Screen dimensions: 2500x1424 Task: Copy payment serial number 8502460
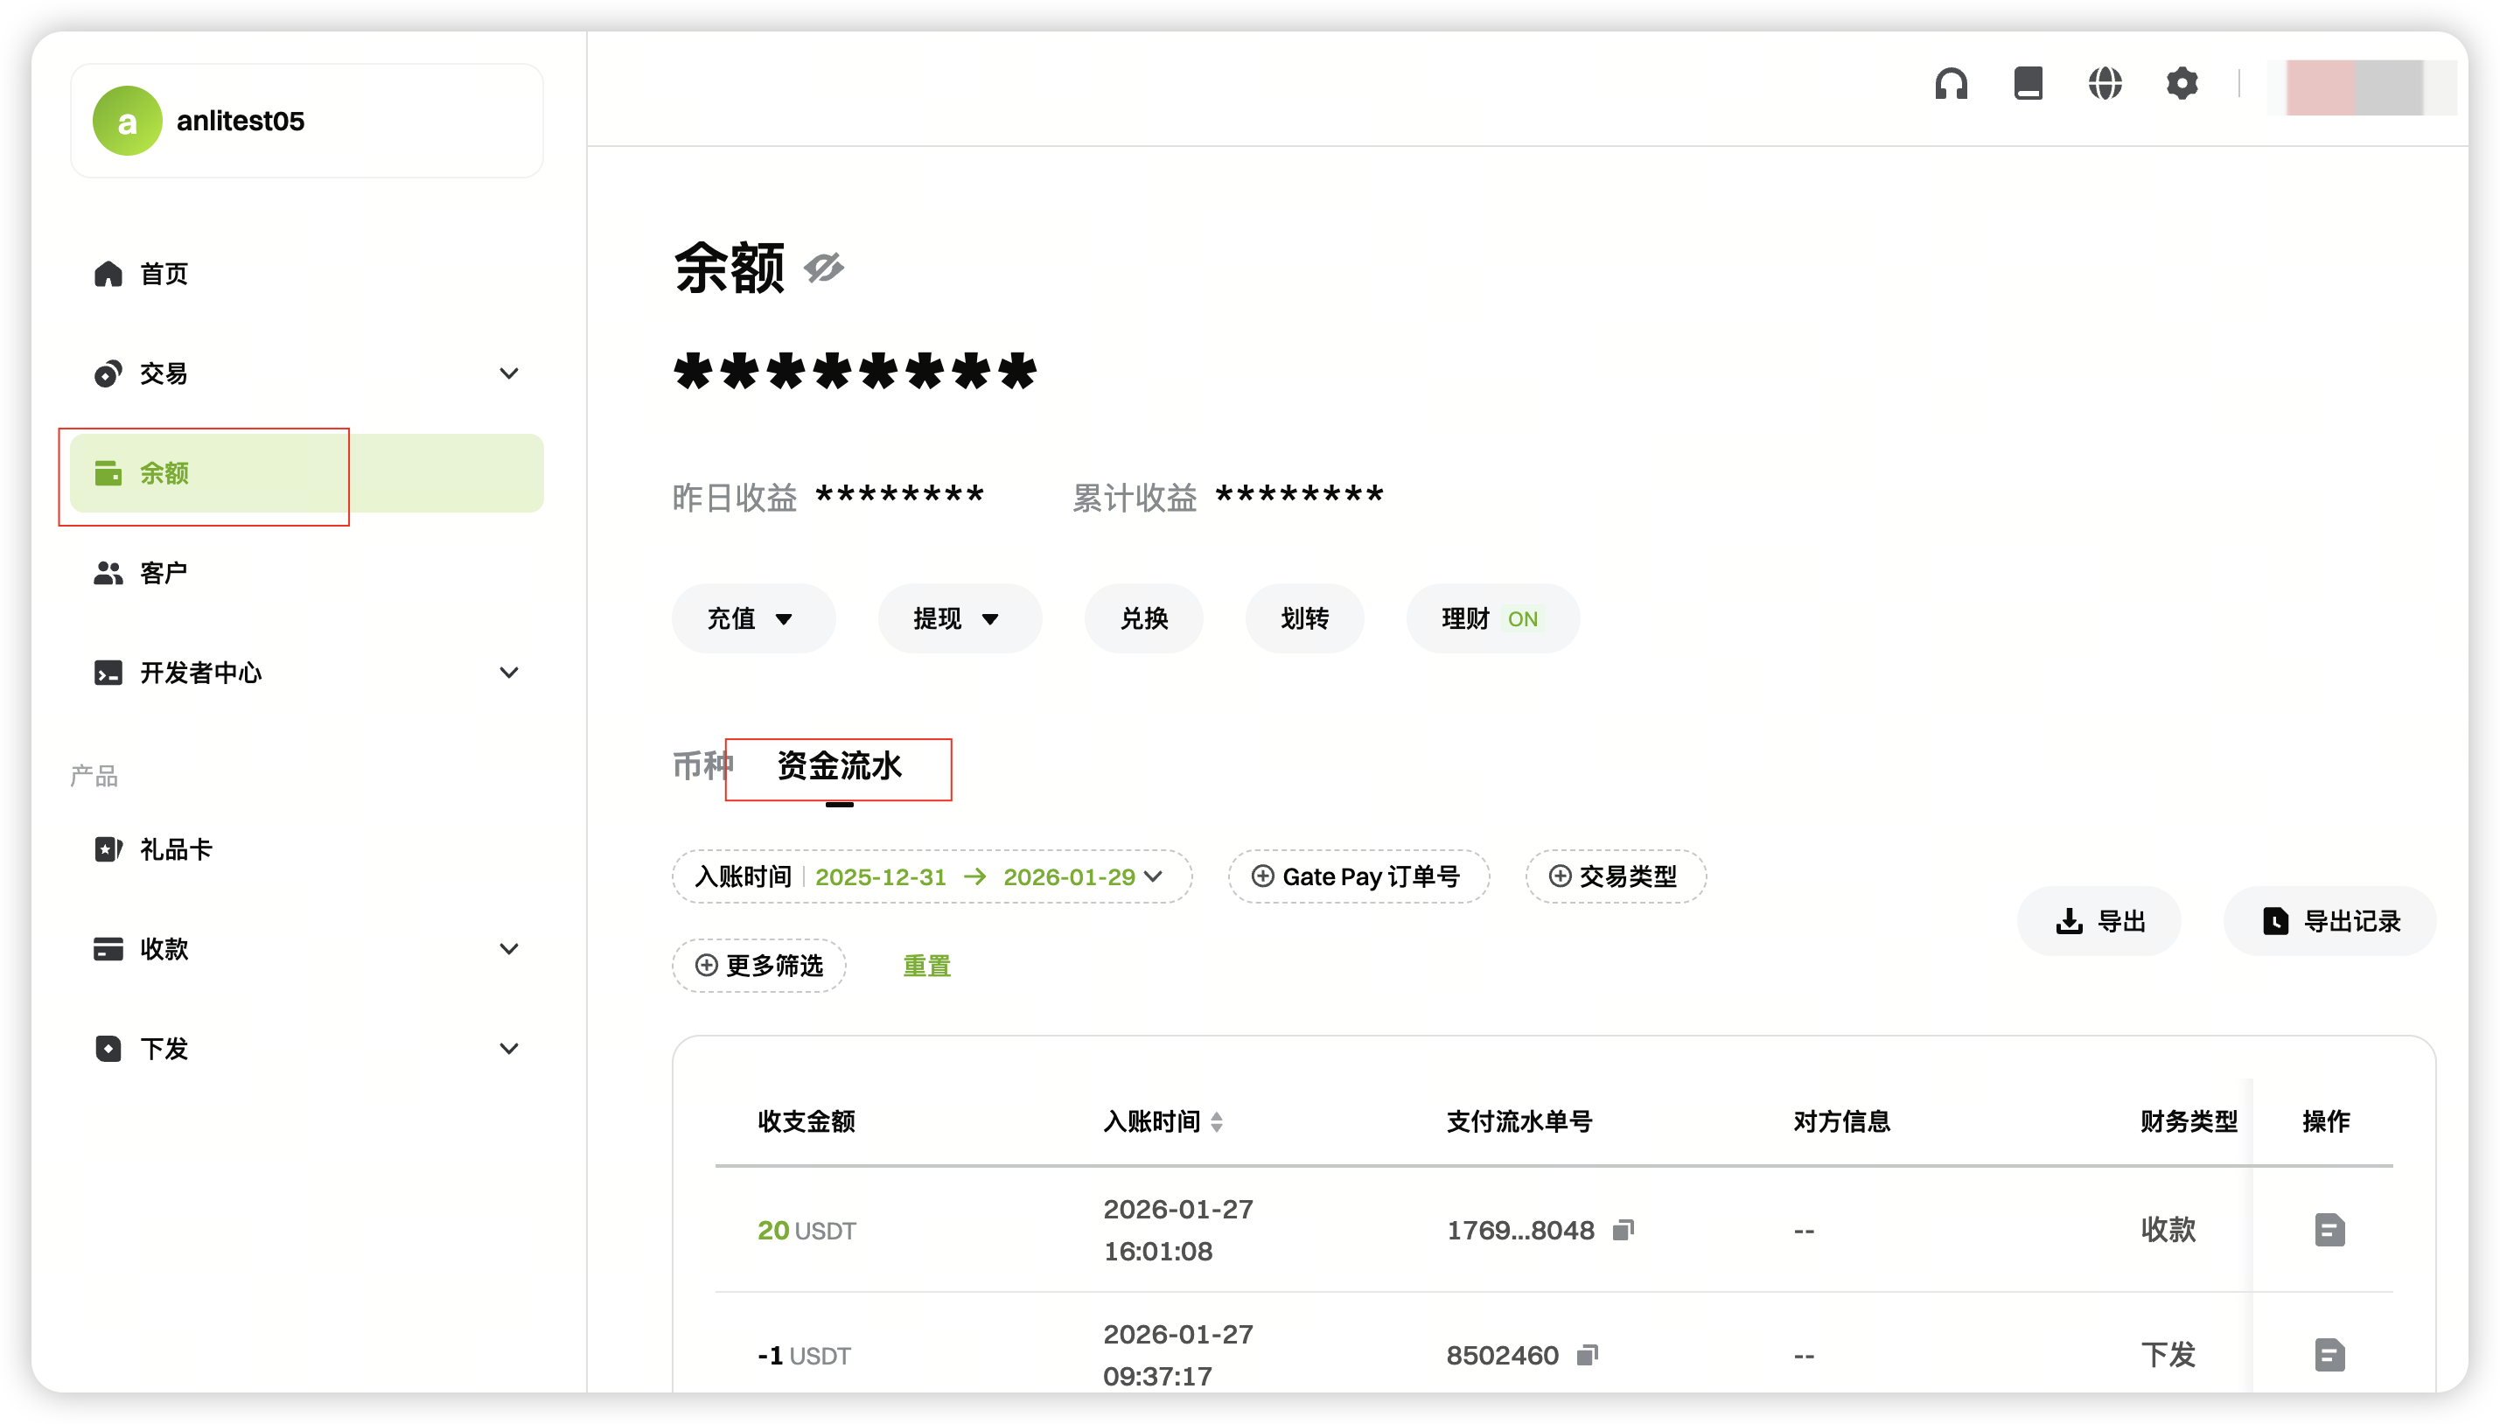pyautogui.click(x=1588, y=1355)
